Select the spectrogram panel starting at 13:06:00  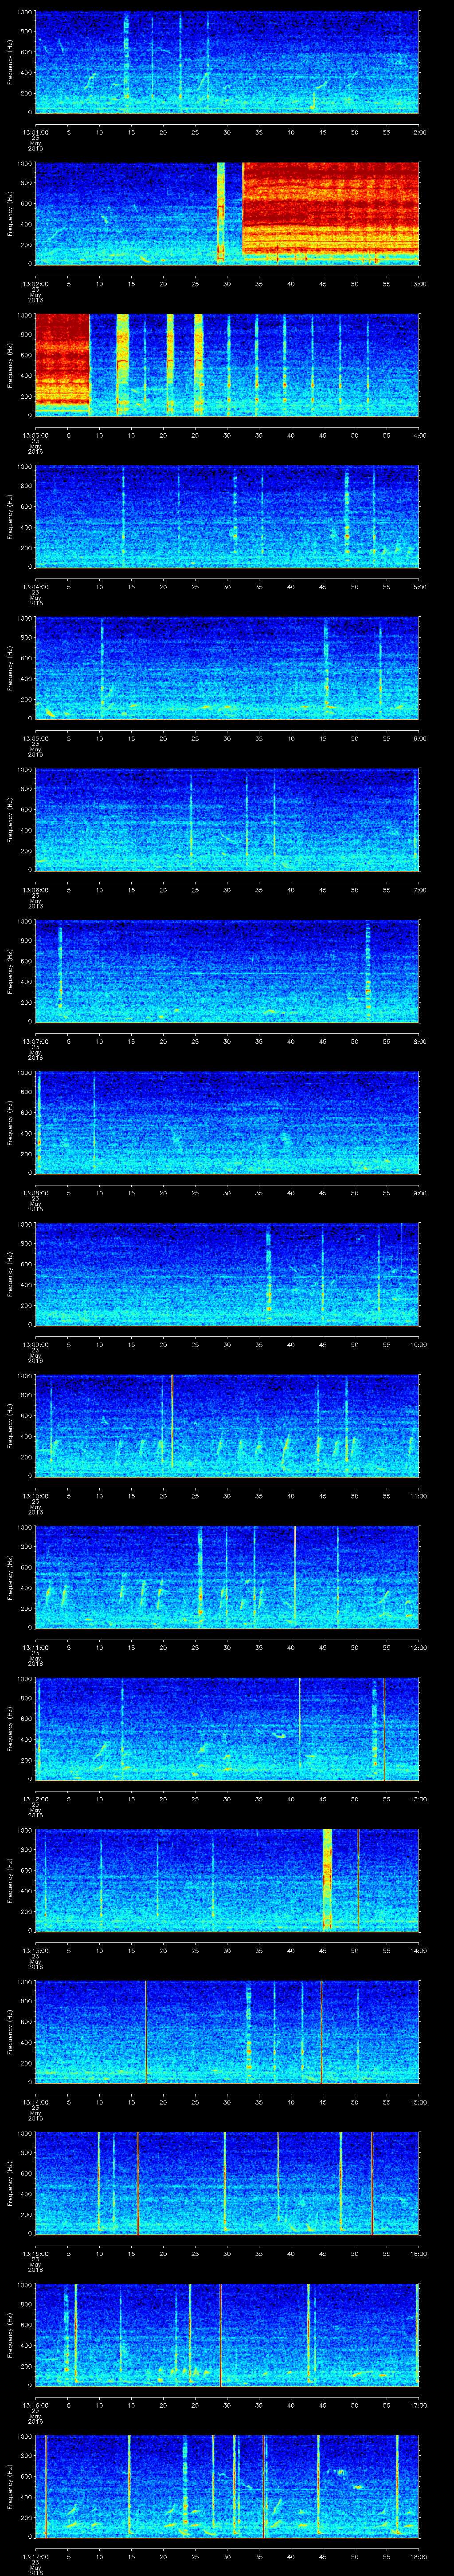tap(227, 820)
